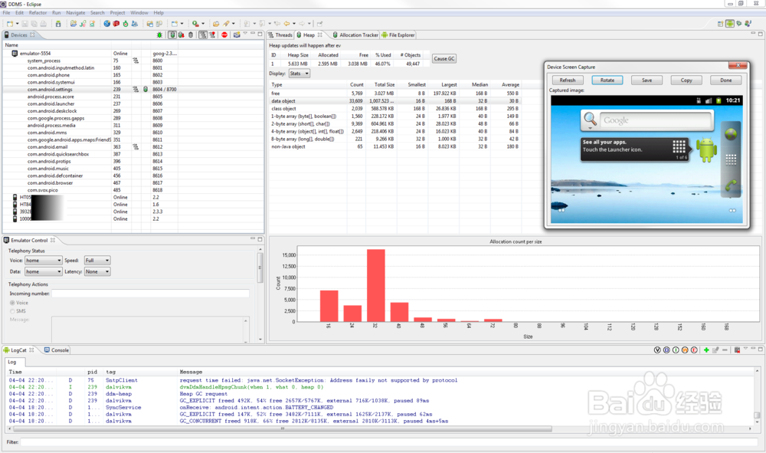Image resolution: width=766 pixels, height=453 pixels.
Task: Select the data object row in heap stats
Action: (x=394, y=100)
